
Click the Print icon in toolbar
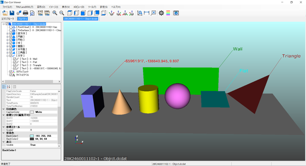(25, 13)
